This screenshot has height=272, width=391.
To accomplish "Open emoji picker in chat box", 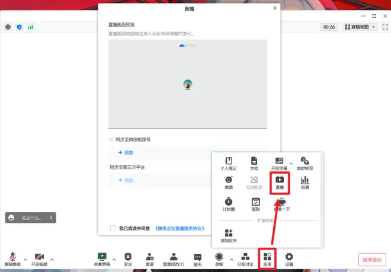I will pyautogui.click(x=11, y=217).
